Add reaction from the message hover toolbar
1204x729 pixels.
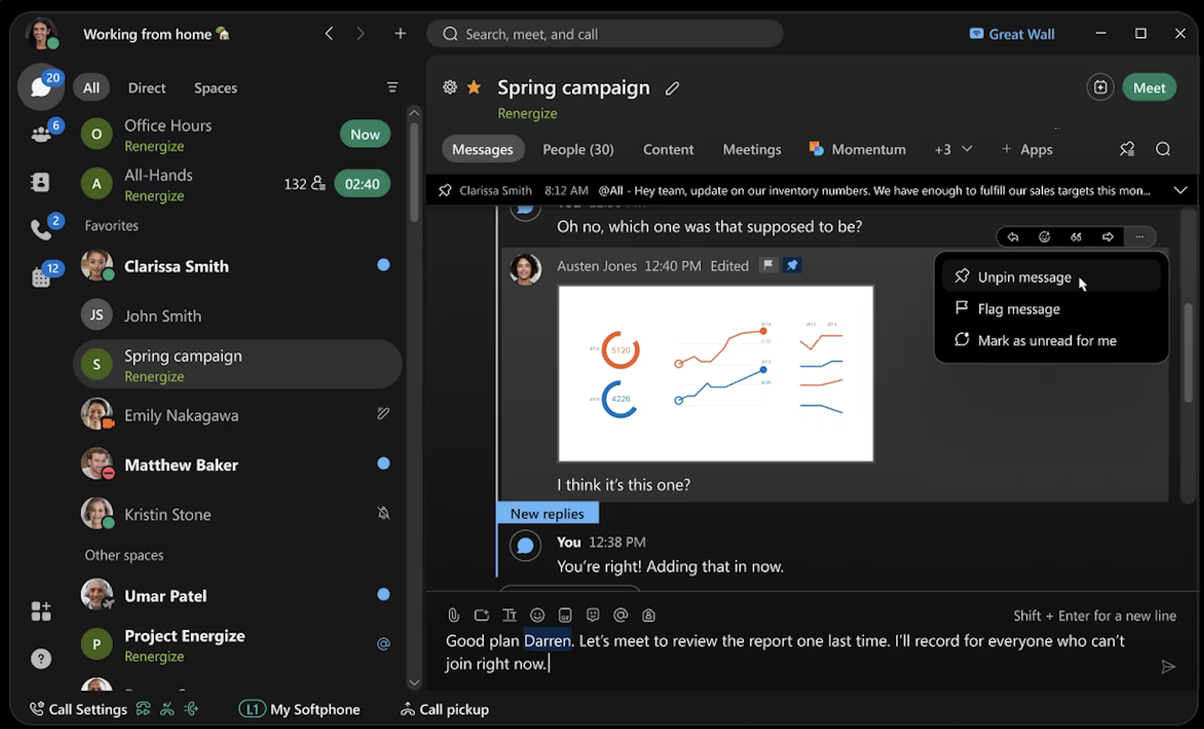pos(1044,237)
